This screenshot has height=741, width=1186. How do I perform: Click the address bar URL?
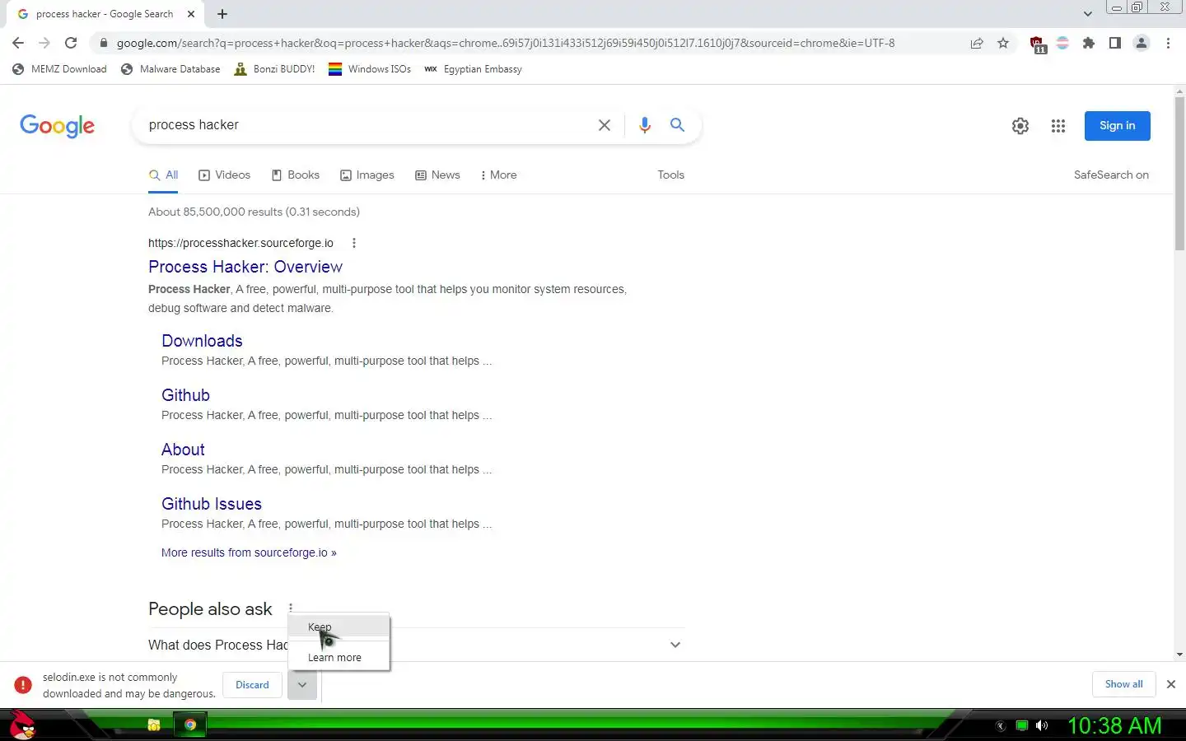click(x=505, y=43)
